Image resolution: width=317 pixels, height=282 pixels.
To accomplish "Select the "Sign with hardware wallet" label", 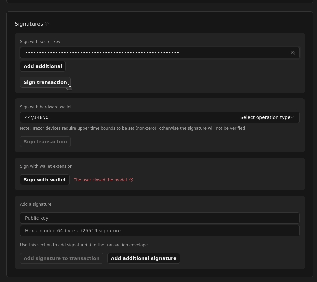I will point(46,107).
